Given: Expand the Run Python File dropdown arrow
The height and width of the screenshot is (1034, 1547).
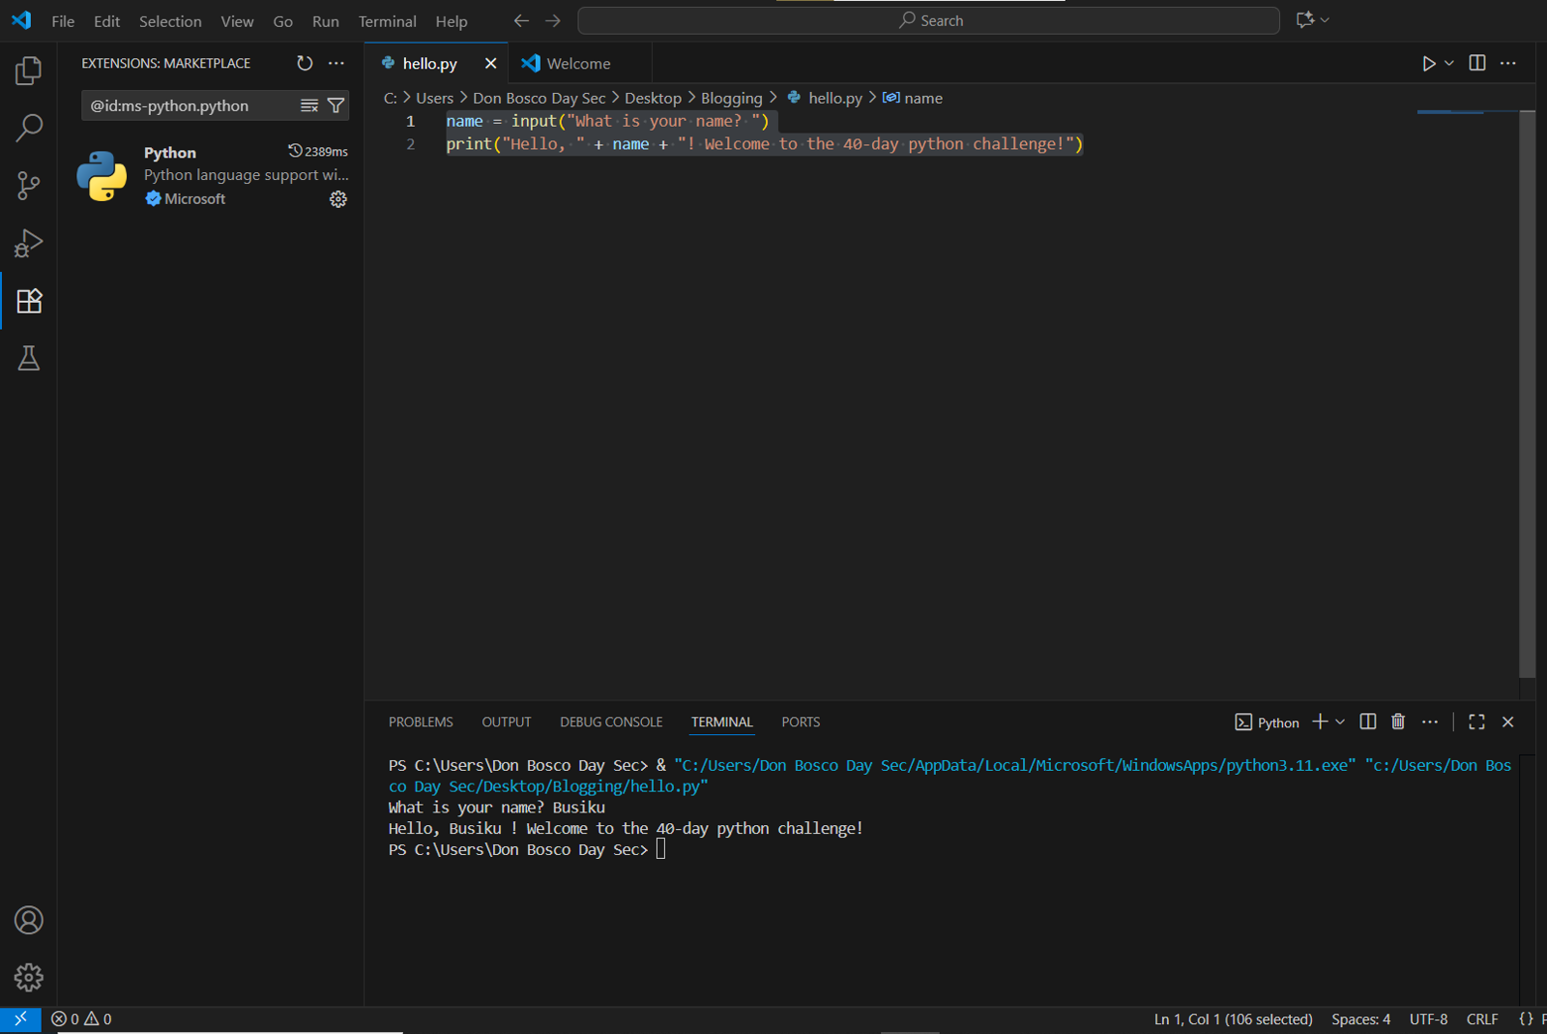Looking at the screenshot, I should click(x=1448, y=63).
